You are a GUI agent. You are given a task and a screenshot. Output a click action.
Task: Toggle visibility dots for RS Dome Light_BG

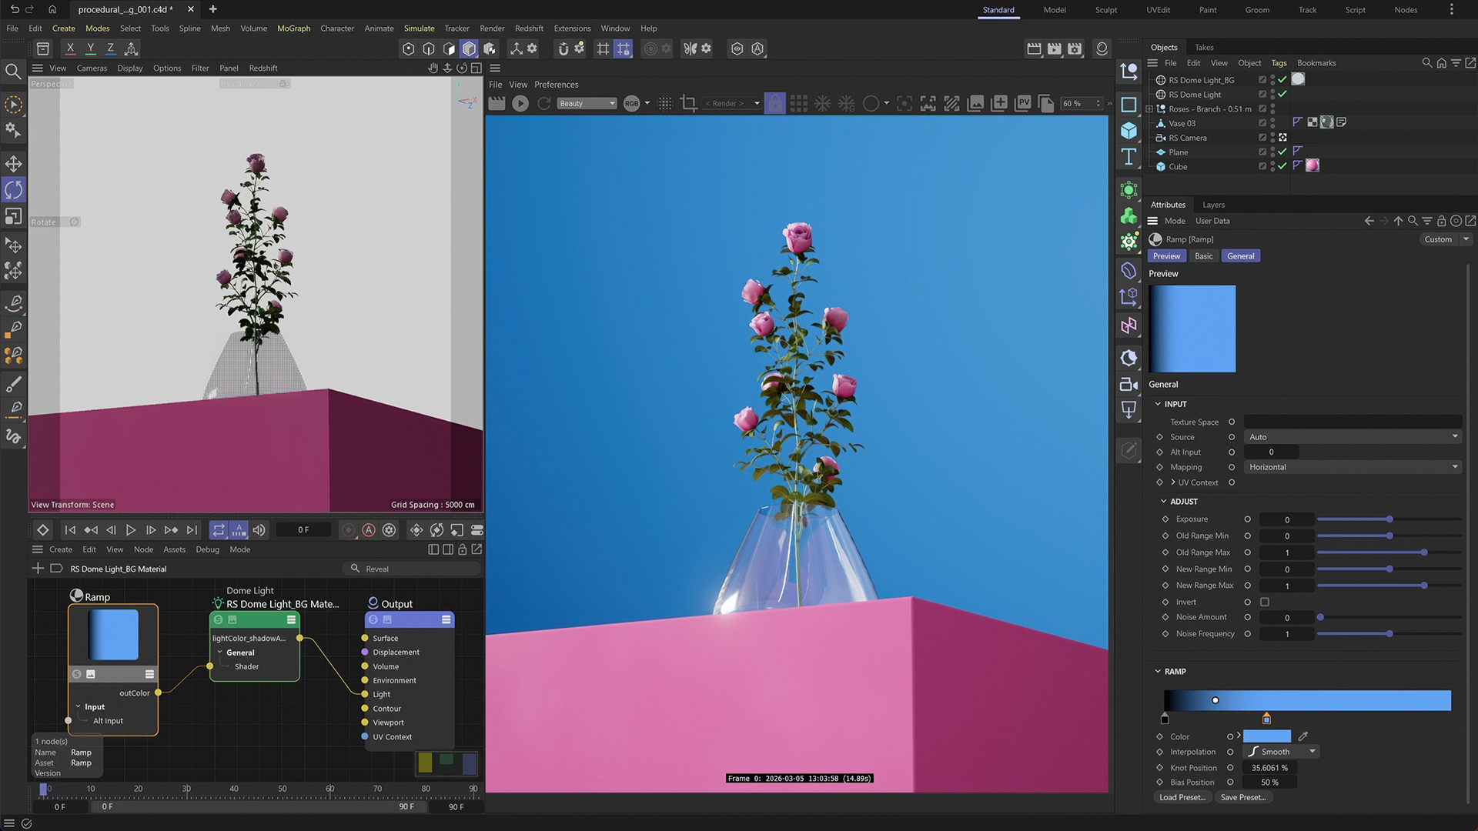[1272, 80]
